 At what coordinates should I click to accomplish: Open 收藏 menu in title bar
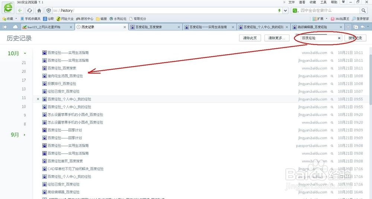pos(313,2)
